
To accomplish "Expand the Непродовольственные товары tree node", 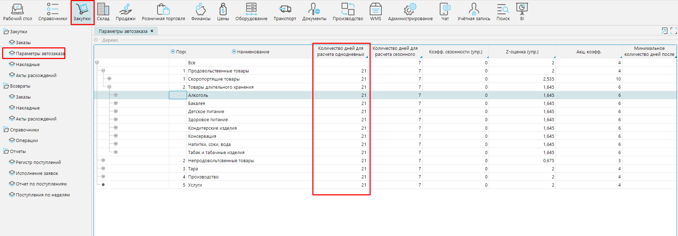I will click(x=103, y=160).
